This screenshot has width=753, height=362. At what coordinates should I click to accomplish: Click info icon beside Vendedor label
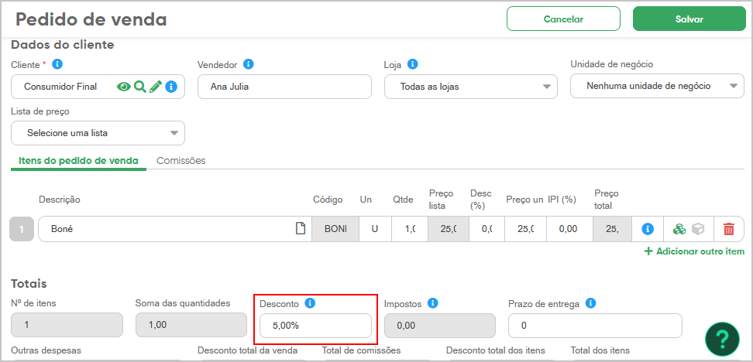click(x=248, y=63)
